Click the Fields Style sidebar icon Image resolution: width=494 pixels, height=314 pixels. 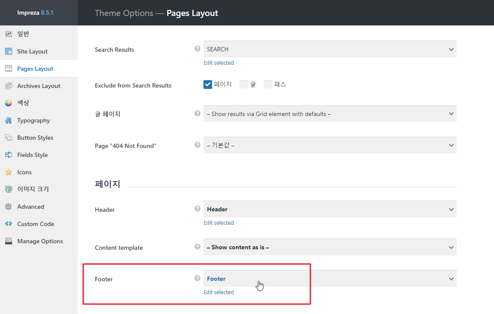click(x=9, y=155)
